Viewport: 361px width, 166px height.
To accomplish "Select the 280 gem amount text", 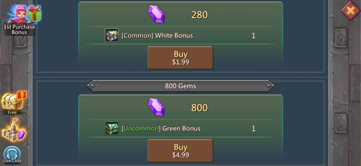I will point(200,15).
